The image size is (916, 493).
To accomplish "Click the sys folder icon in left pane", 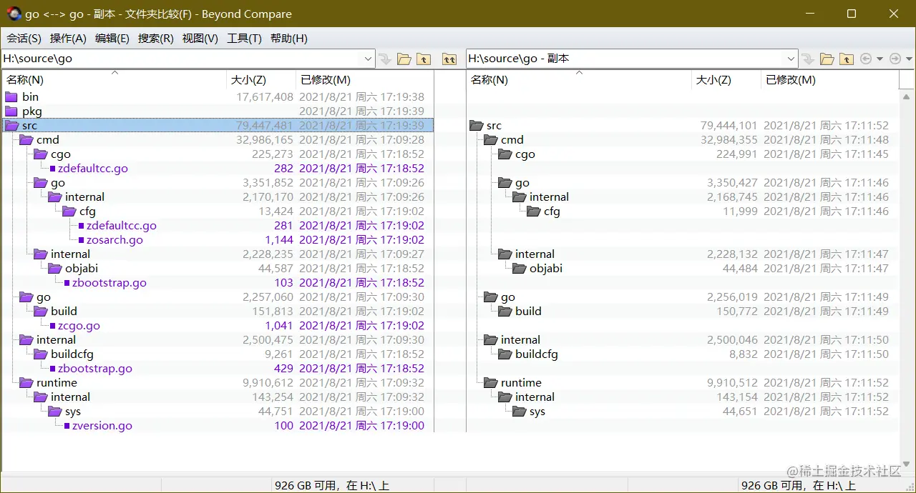I will (54, 412).
